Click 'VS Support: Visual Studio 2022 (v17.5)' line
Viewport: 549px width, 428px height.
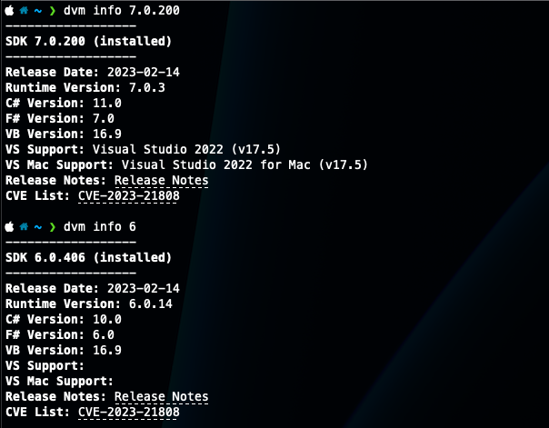[144, 149]
